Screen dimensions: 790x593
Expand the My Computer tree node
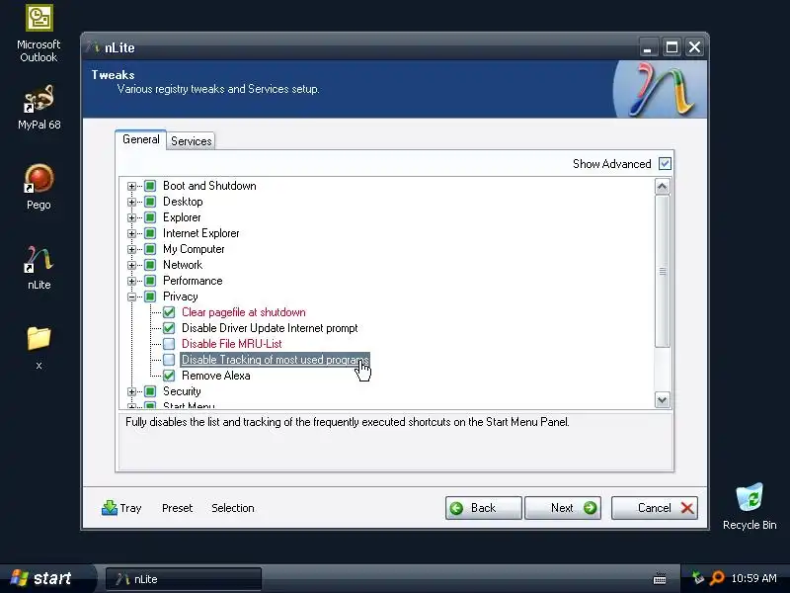pos(131,249)
